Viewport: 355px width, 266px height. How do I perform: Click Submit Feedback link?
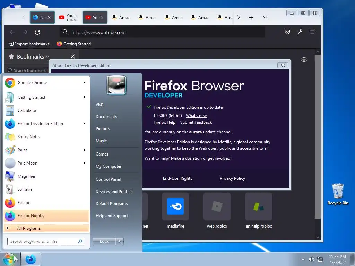point(196,122)
